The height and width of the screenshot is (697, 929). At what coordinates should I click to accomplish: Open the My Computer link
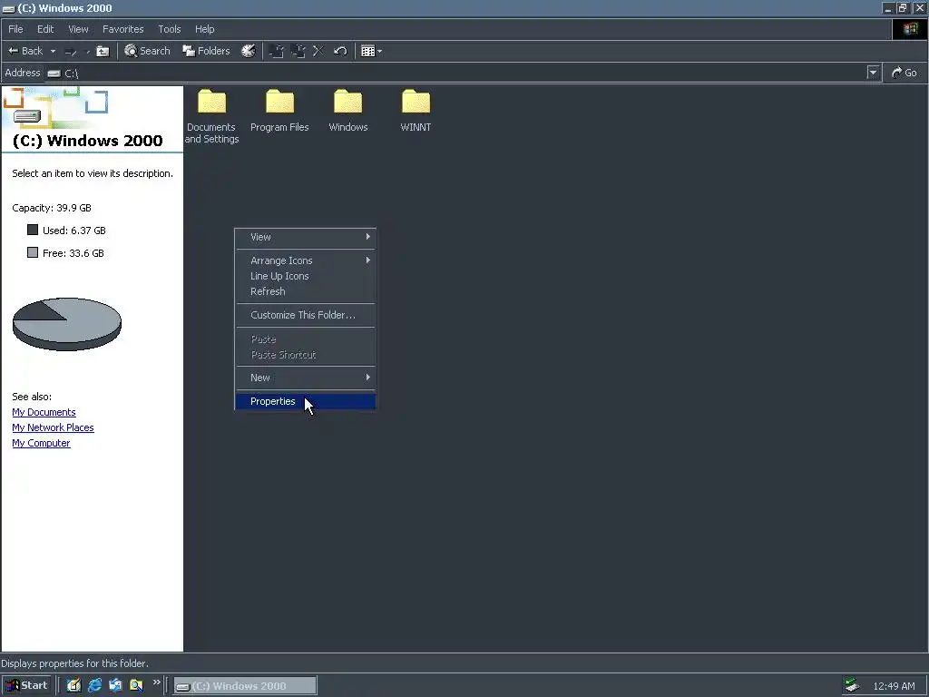pos(41,443)
